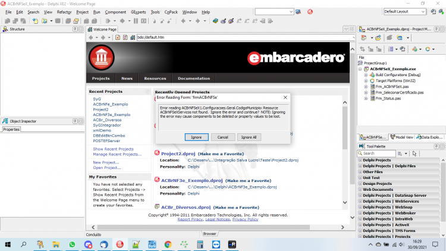446x251 pixels.
Task: Open Google Chrome from taskbar
Action: (x=168, y=244)
